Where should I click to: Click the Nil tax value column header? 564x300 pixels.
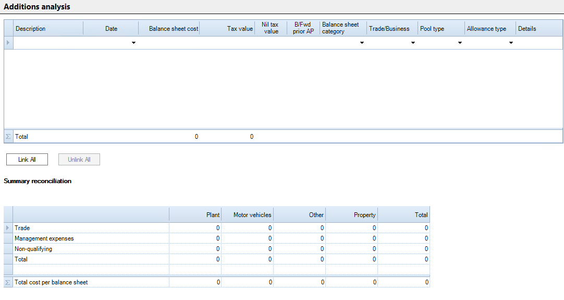click(271, 28)
